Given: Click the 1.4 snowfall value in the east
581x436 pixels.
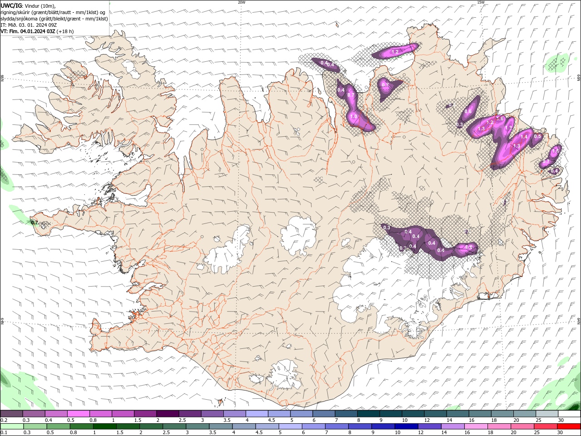Looking at the screenshot, I should [524, 137].
